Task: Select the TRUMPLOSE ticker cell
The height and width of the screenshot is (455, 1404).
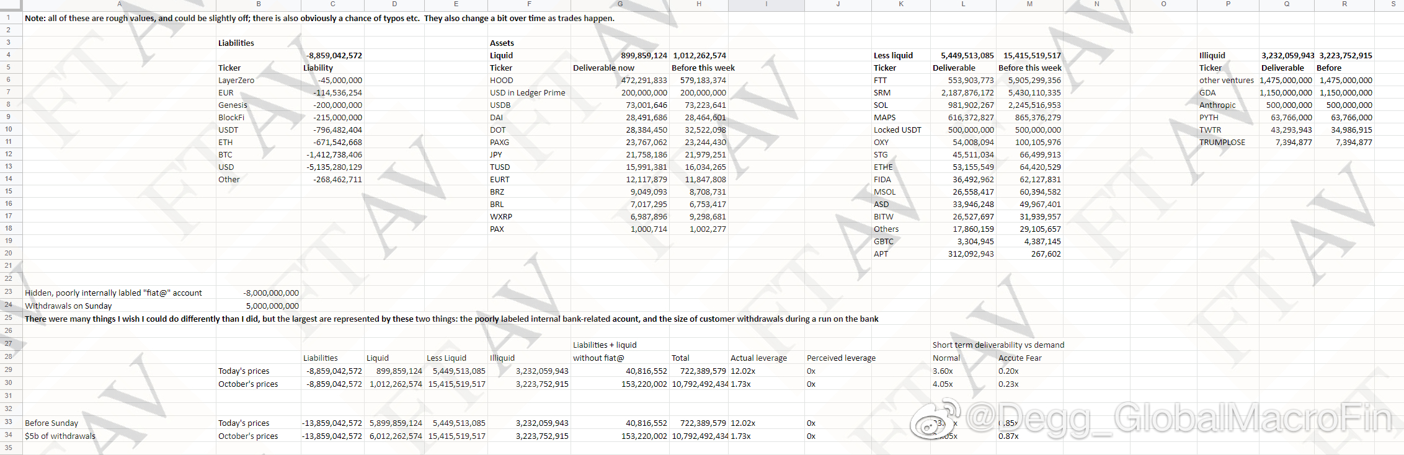Action: pyautogui.click(x=1228, y=142)
